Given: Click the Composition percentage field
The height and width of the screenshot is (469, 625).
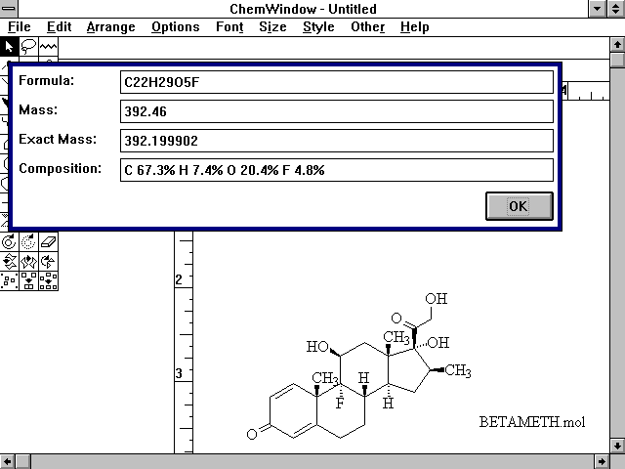Looking at the screenshot, I should pyautogui.click(x=336, y=170).
